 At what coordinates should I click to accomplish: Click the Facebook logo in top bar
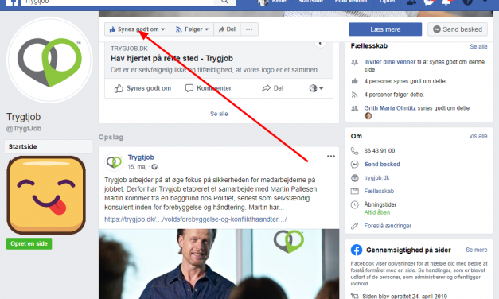click(12, 2)
